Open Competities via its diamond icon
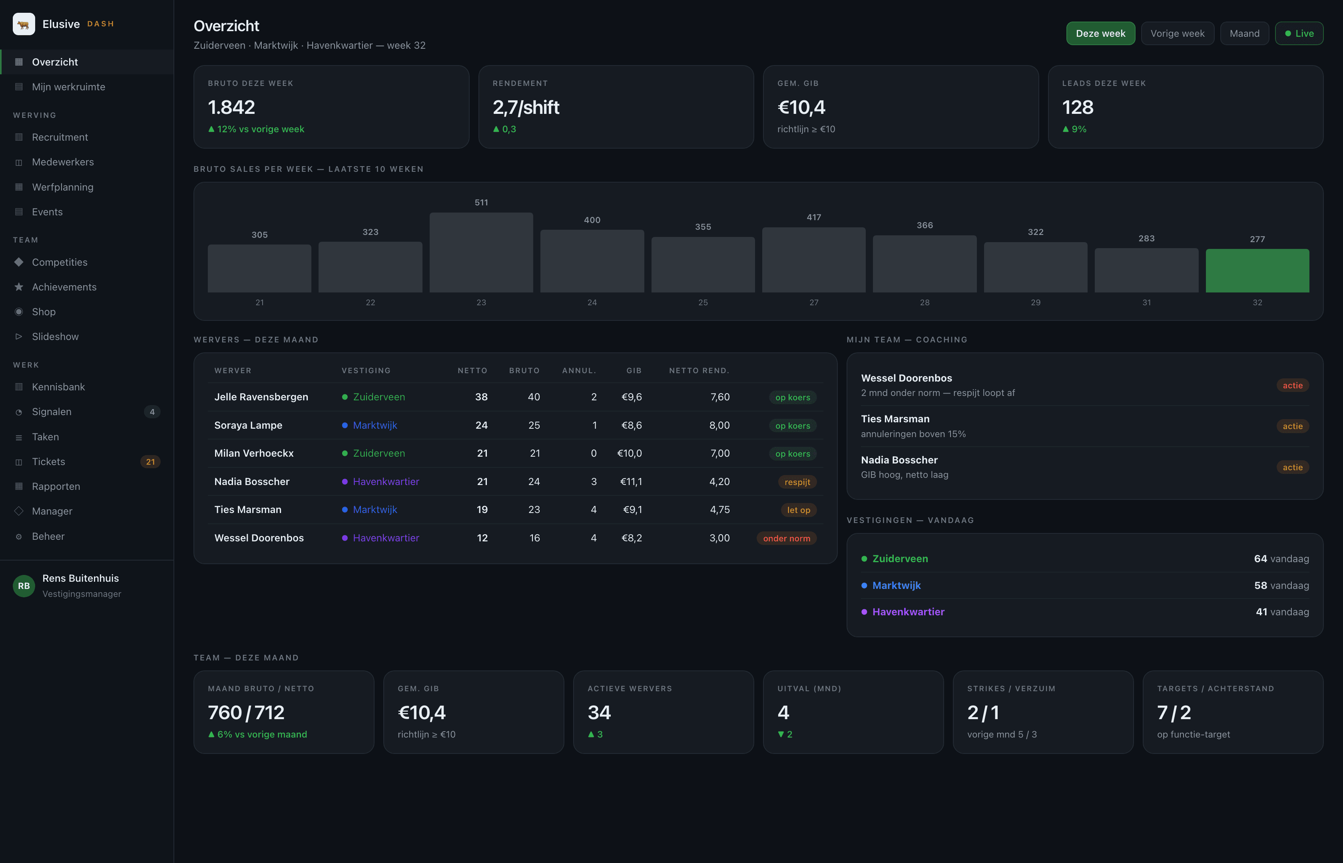The height and width of the screenshot is (863, 1343). [19, 262]
